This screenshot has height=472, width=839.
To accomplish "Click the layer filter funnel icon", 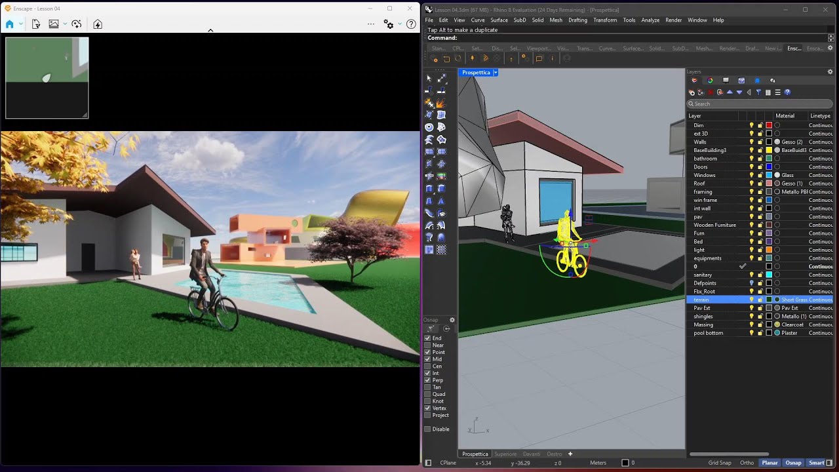I will coord(759,92).
